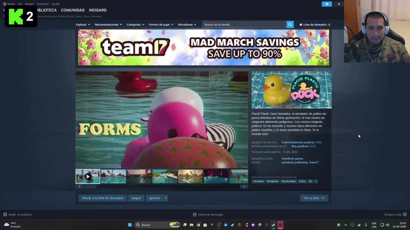Click the Seguir button
This screenshot has height=230, width=410.
(x=136, y=198)
